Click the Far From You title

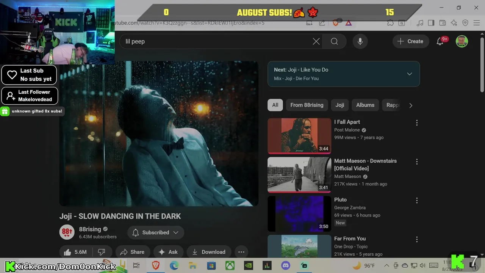[350, 238]
